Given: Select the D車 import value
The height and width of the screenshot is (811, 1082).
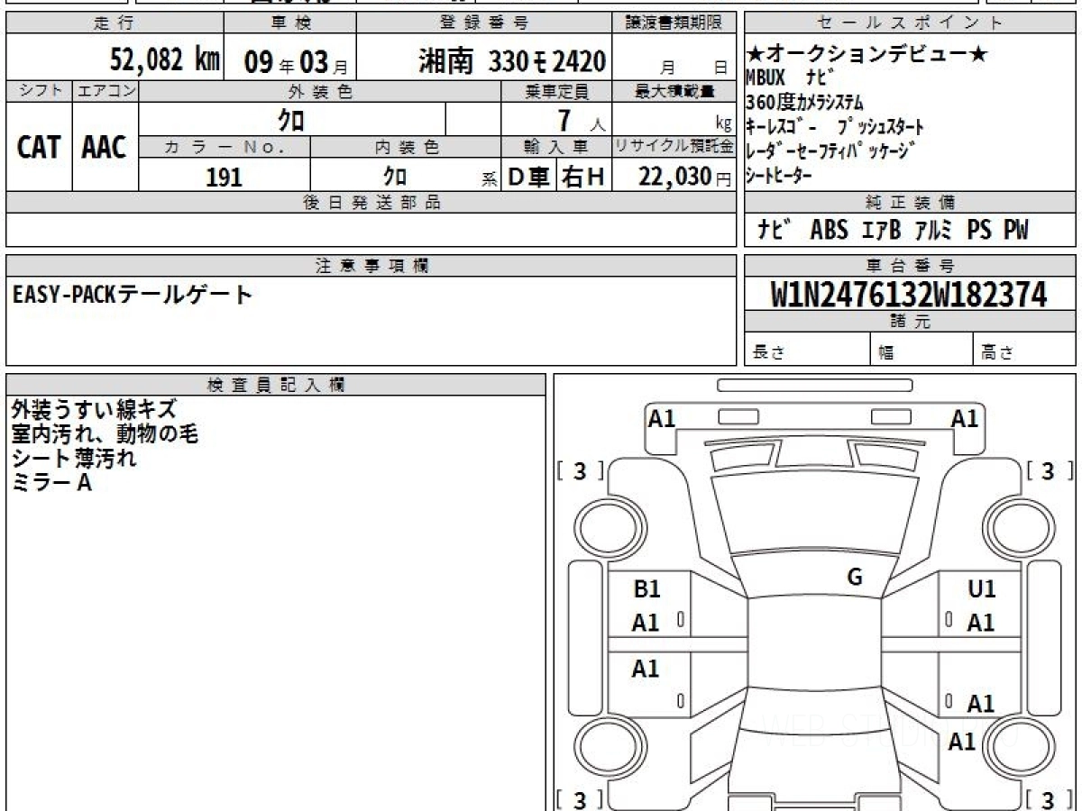Looking at the screenshot, I should (529, 177).
